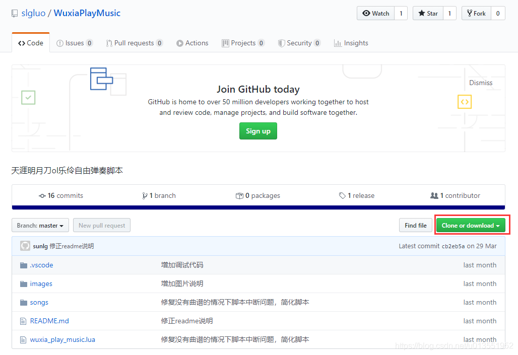View the 1 branch list
Image resolution: width=518 pixels, height=355 pixels.
159,195
